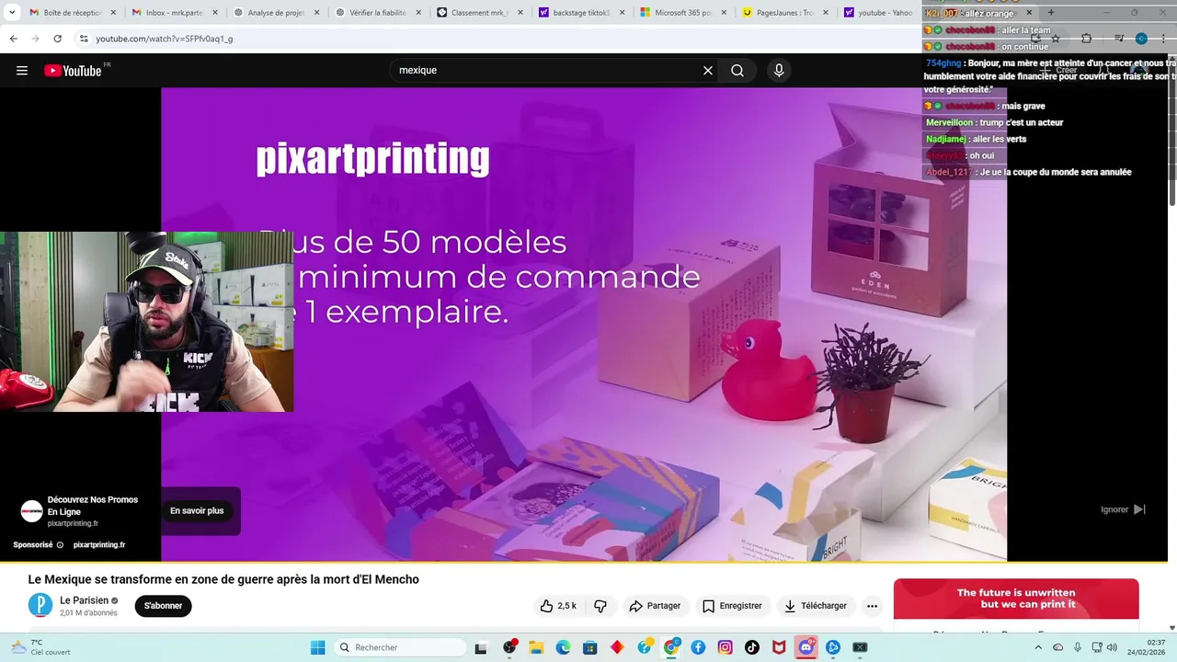1177x662 pixels.
Task: Open Instagram from taskbar
Action: pos(726,647)
